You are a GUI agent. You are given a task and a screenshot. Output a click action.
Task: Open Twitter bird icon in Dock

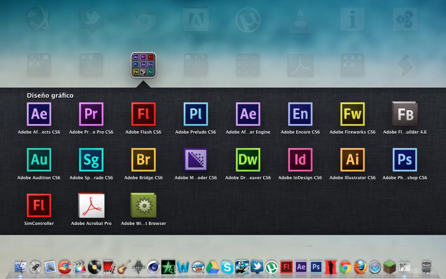(257, 267)
